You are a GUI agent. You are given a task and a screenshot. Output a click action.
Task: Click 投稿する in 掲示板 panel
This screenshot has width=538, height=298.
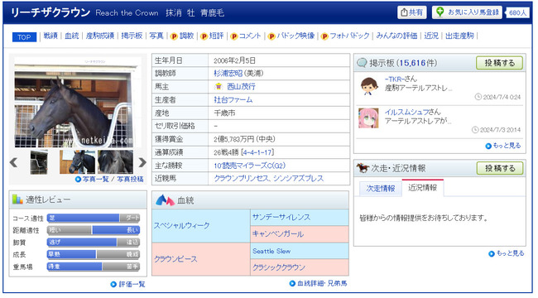point(500,63)
